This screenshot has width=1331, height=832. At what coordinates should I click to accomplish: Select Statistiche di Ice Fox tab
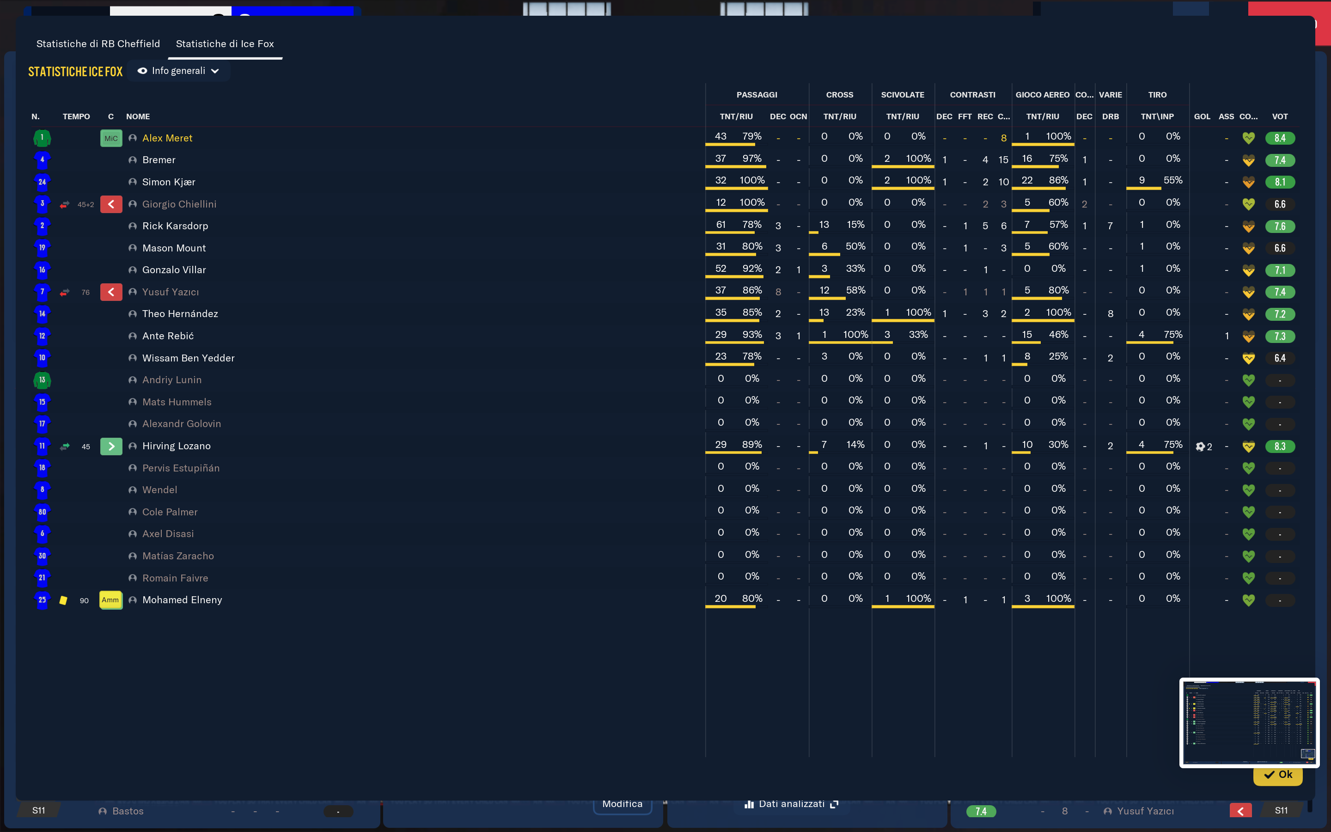pyautogui.click(x=225, y=44)
